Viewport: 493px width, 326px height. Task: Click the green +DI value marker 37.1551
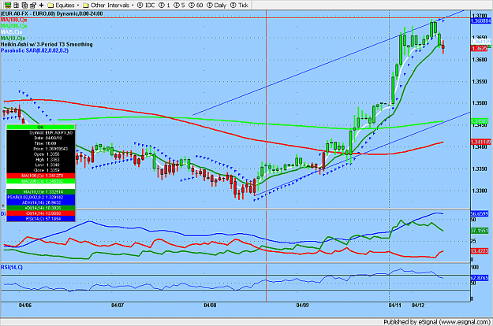pyautogui.click(x=480, y=231)
